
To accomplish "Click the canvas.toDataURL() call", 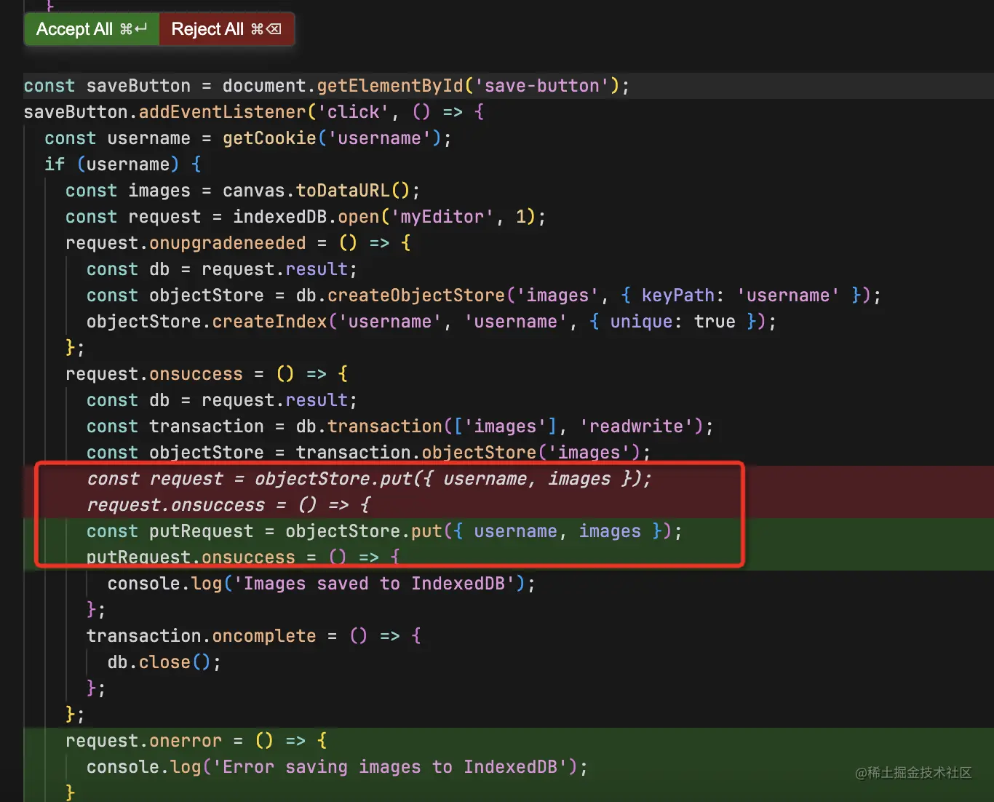I will (317, 191).
